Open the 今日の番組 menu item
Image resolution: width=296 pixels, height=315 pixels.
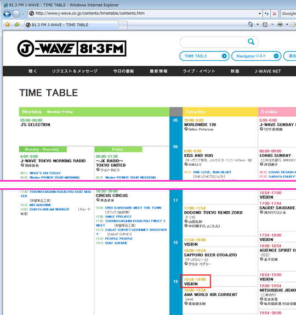tap(123, 71)
